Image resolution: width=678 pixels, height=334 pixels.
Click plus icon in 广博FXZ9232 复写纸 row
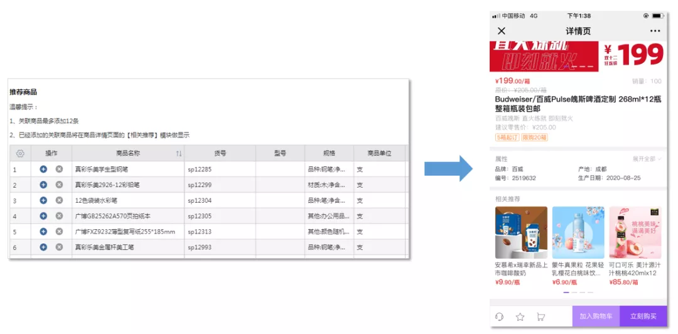pos(43,232)
